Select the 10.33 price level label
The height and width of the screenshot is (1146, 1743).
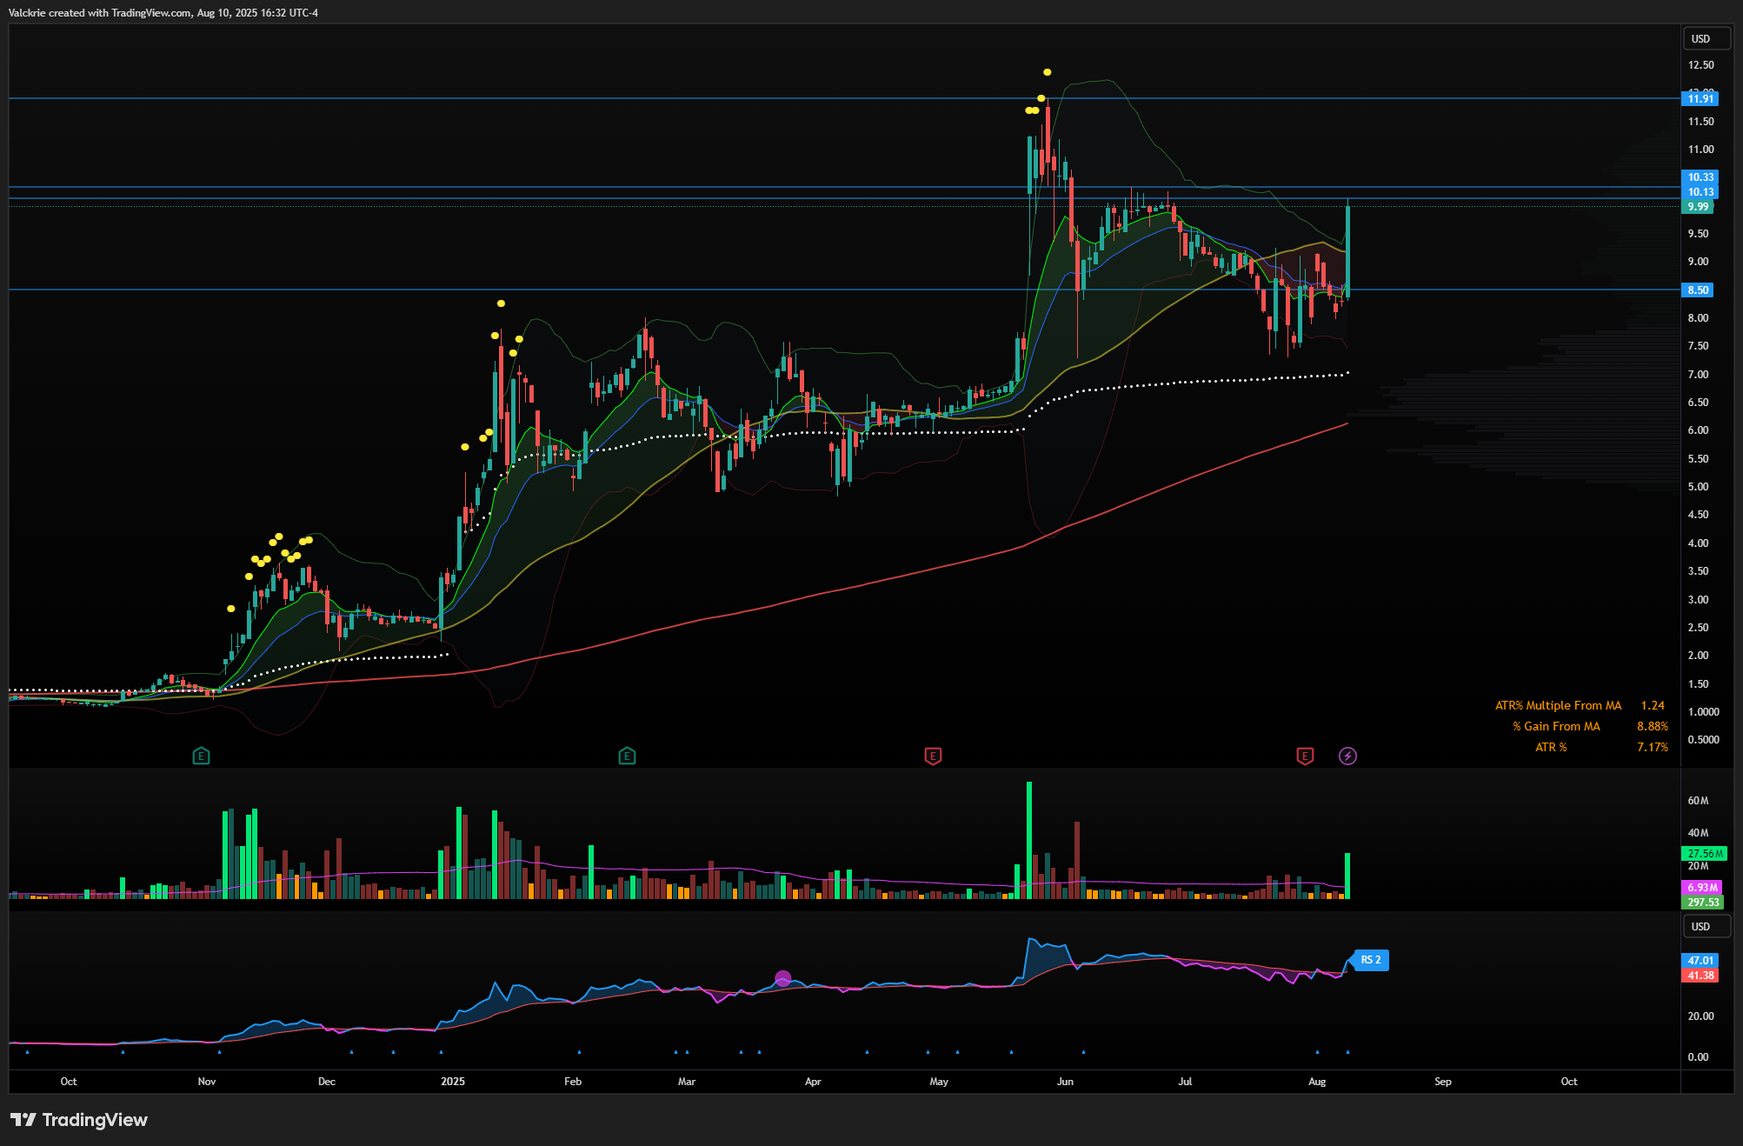[1700, 177]
